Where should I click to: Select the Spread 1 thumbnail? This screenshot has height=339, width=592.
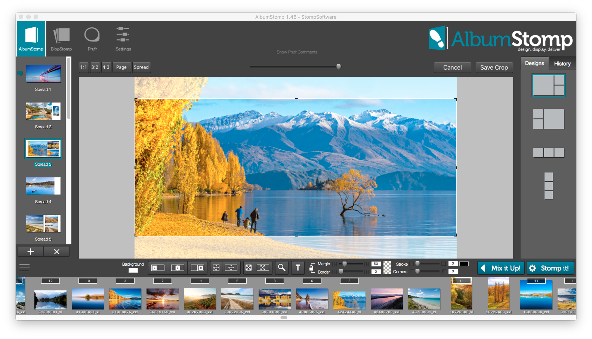pyautogui.click(x=43, y=74)
